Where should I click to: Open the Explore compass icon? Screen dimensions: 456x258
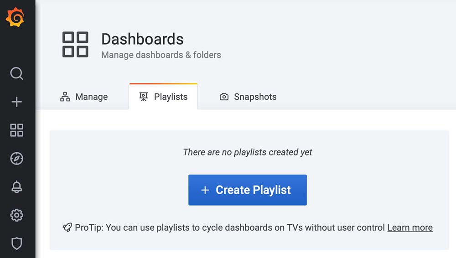click(x=16, y=158)
